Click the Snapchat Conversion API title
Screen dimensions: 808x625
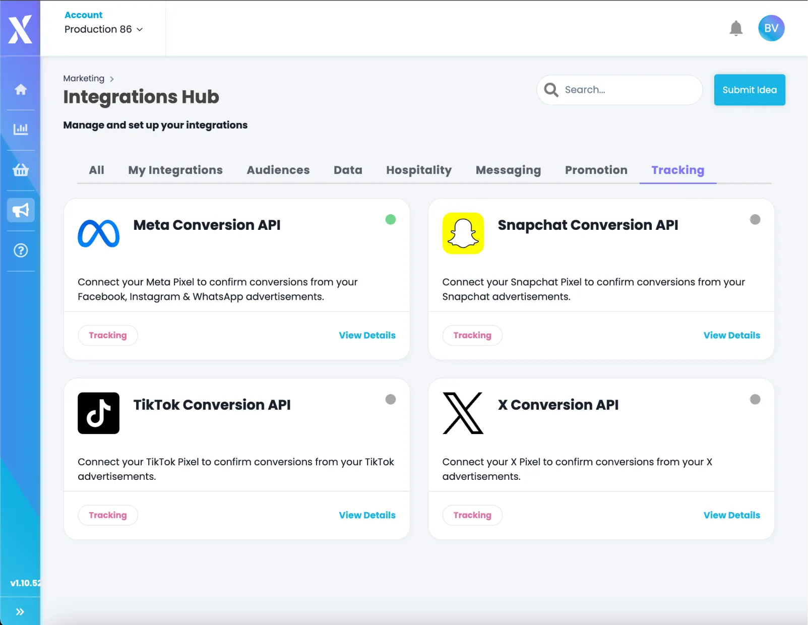(x=588, y=225)
